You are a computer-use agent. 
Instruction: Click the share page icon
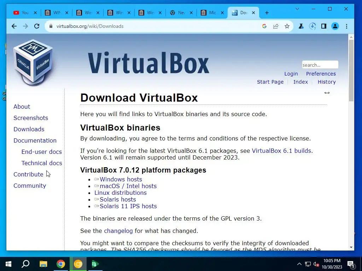pyautogui.click(x=276, y=26)
